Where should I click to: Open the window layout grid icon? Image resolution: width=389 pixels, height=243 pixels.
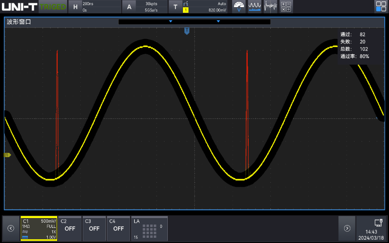380,7
